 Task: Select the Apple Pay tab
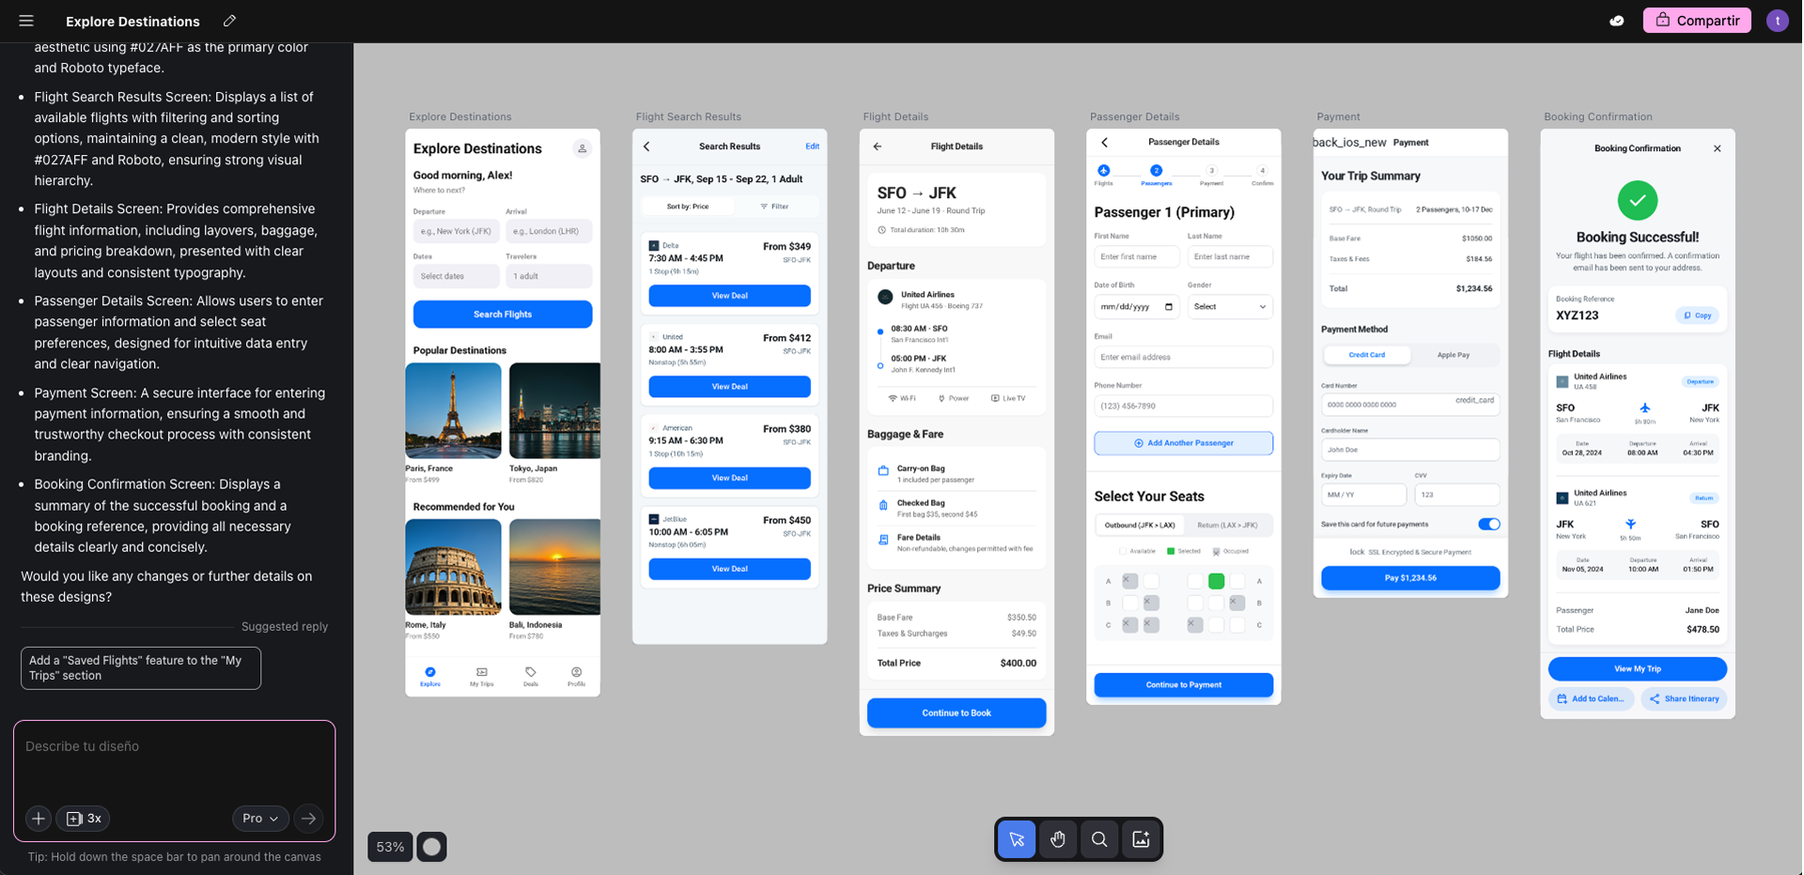[x=1454, y=355]
